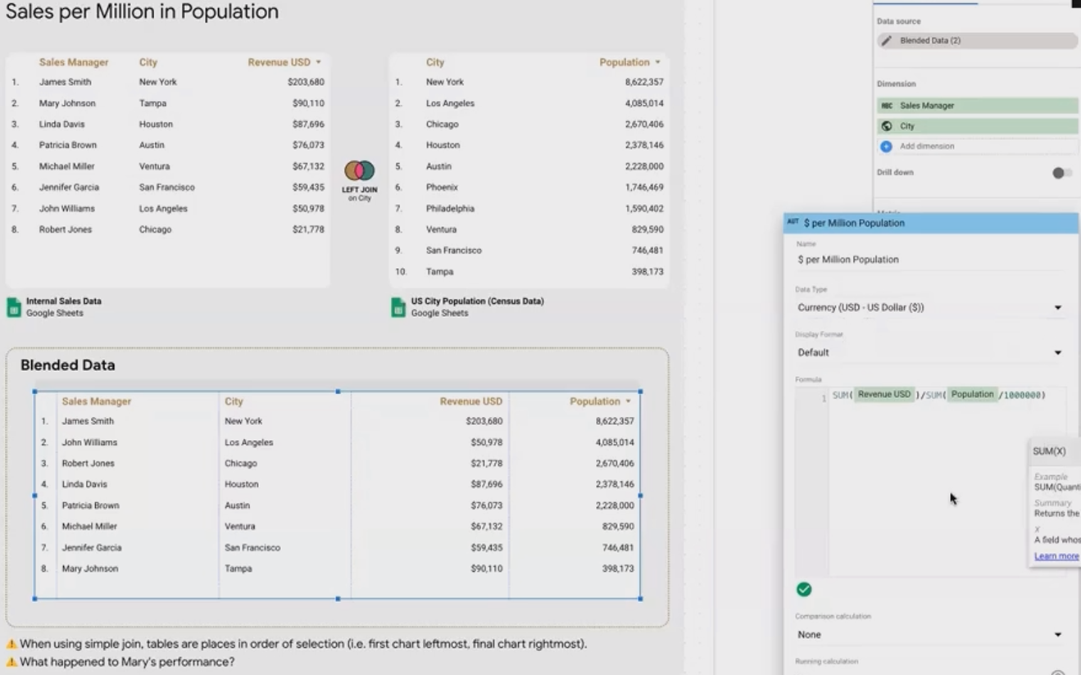Click Population sort arrow in Blended Data table
Screen dimensions: 1081x675
coord(629,401)
